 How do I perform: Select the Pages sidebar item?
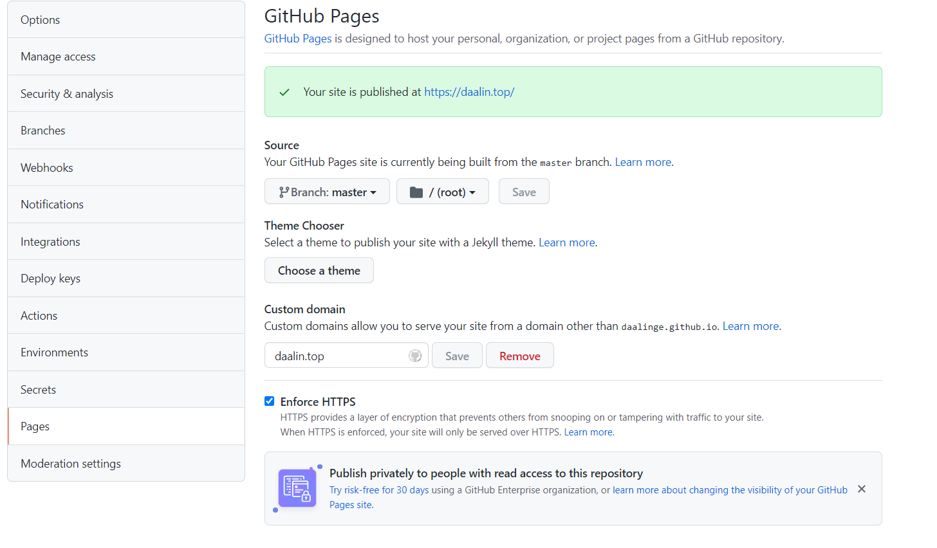tap(126, 426)
